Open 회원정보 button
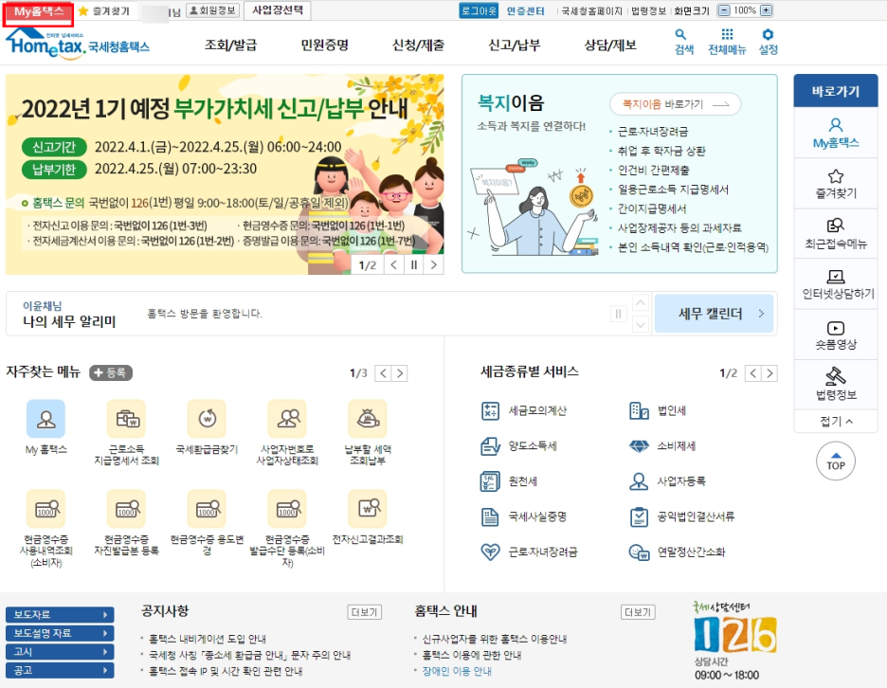This screenshot has width=887, height=688. (212, 10)
